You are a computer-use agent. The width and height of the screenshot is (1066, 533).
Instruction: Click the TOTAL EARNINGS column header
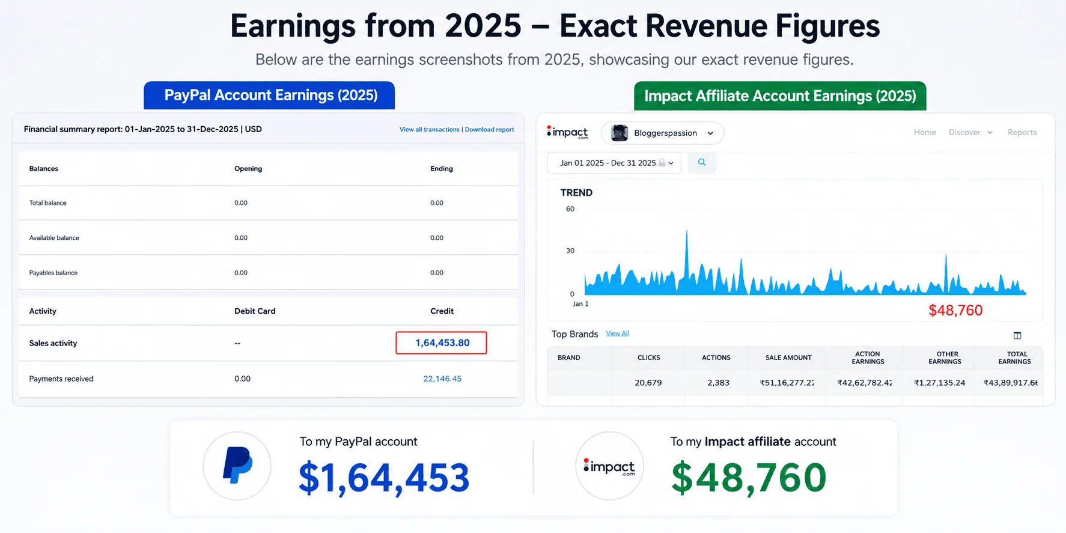tap(1014, 358)
